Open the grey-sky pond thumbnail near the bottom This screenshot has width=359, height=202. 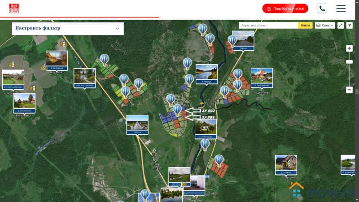[x=179, y=177]
